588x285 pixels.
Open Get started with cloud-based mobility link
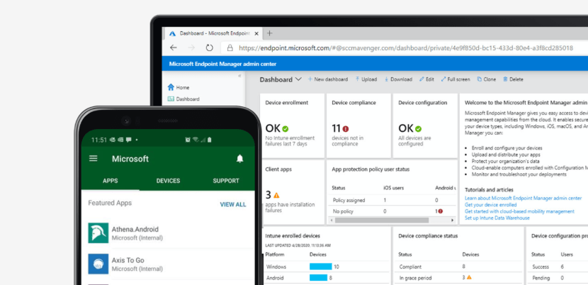click(x=519, y=211)
